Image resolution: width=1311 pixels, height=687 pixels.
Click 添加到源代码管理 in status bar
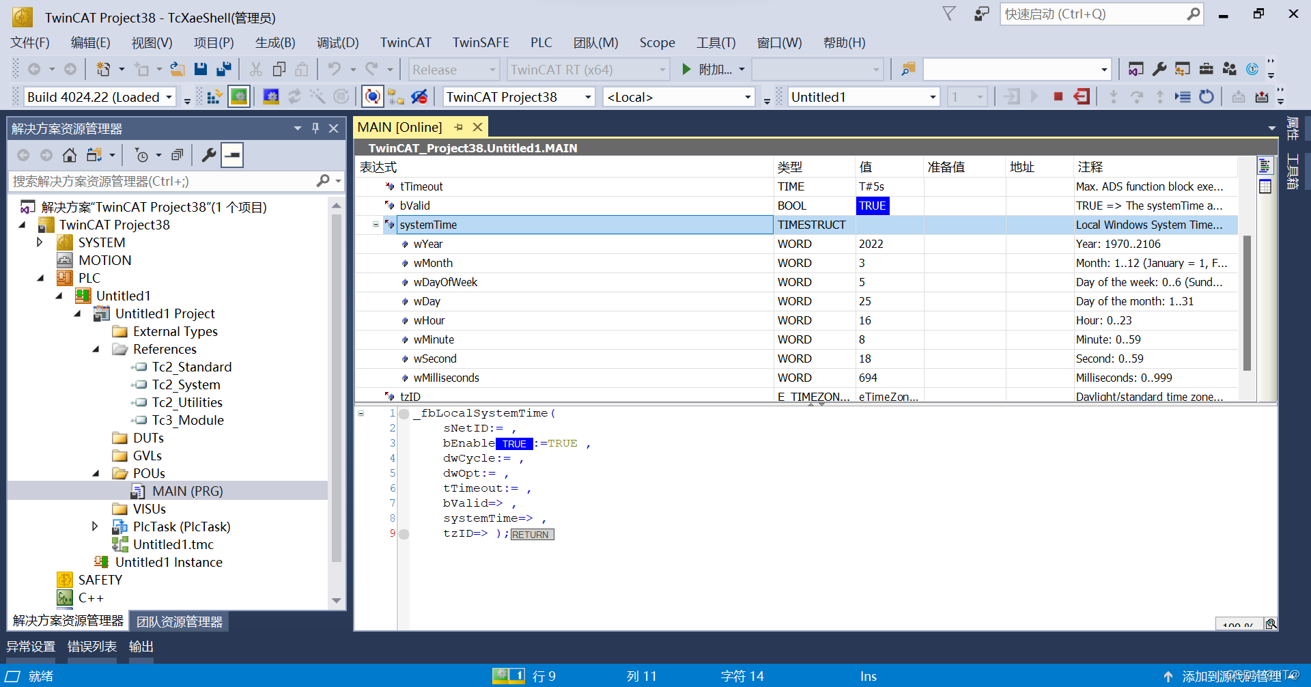(x=1231, y=676)
